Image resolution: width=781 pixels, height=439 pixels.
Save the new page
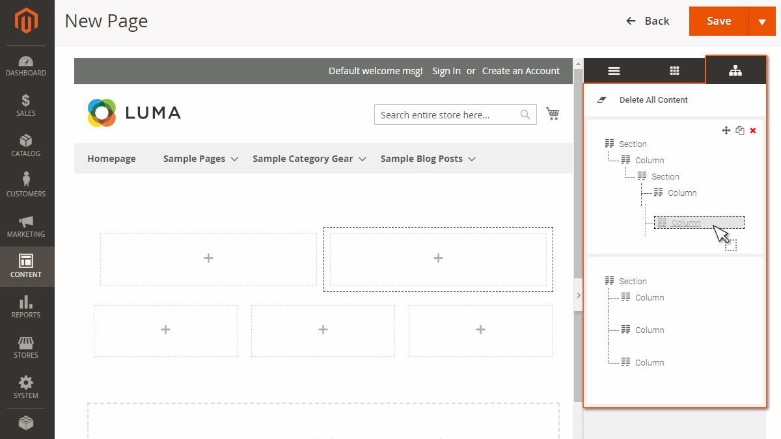click(x=719, y=21)
